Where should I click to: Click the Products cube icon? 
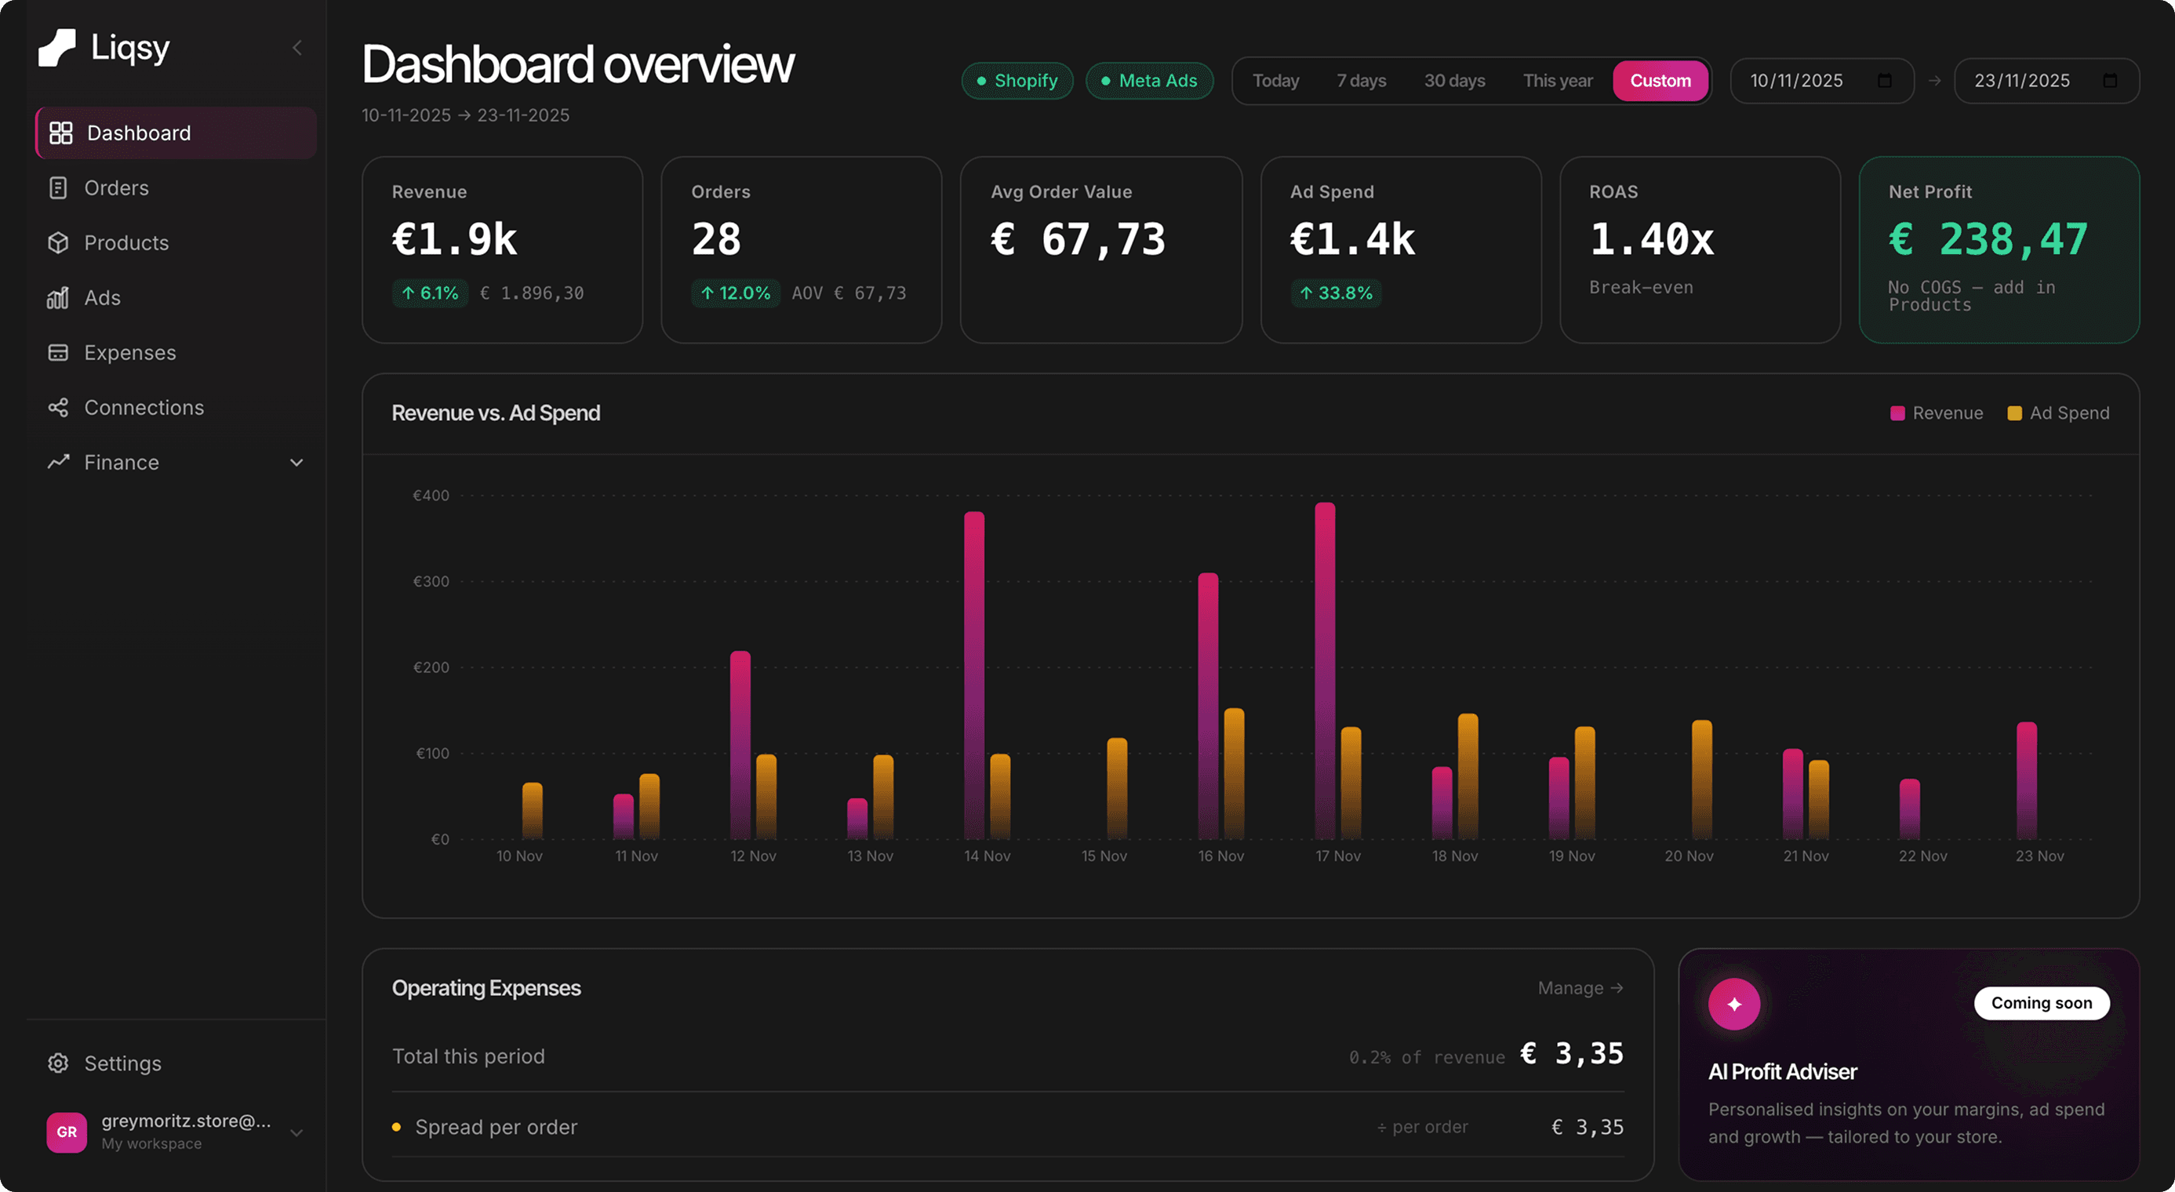57,242
